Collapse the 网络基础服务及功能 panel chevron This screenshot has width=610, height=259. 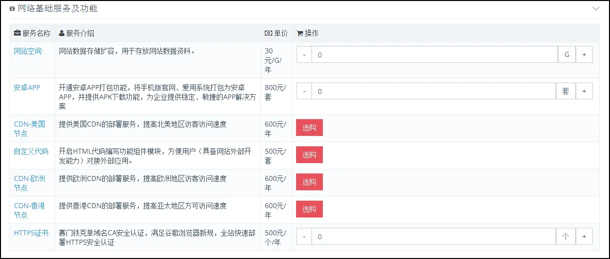pyautogui.click(x=596, y=8)
